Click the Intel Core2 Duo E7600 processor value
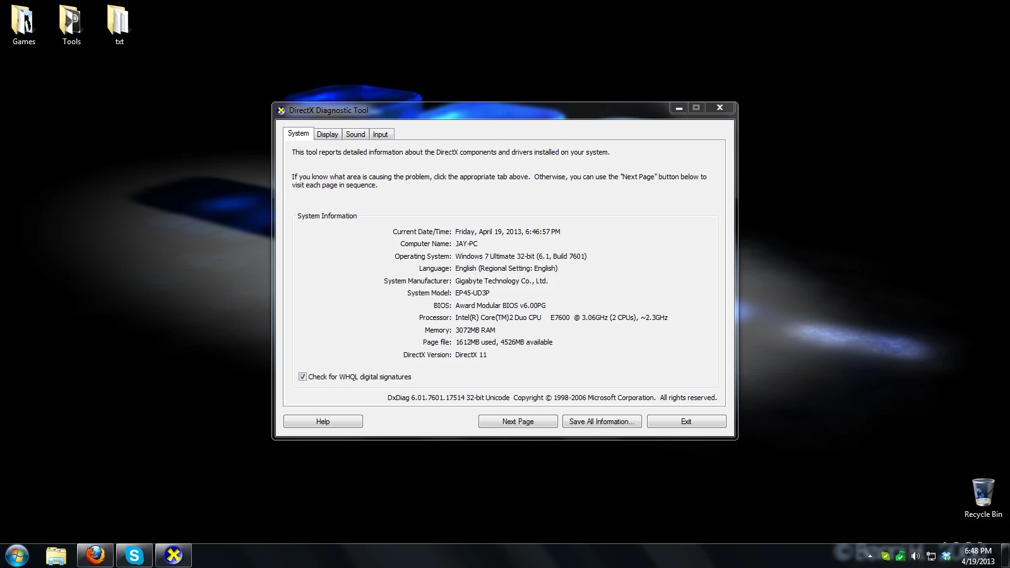This screenshot has width=1010, height=568. coord(561,317)
